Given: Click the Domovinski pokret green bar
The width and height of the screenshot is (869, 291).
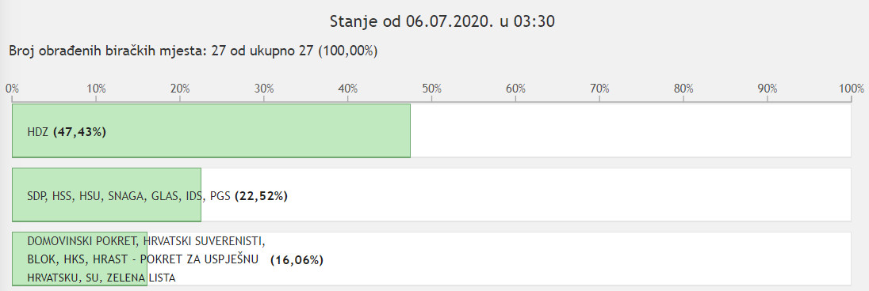Looking at the screenshot, I should (80, 259).
